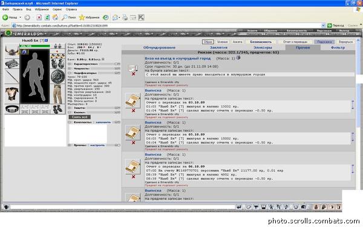Image resolution: width=363 pixels, height=227 pixels.
Task: Click the запомнить link beside Комплекты
Action: (103, 122)
